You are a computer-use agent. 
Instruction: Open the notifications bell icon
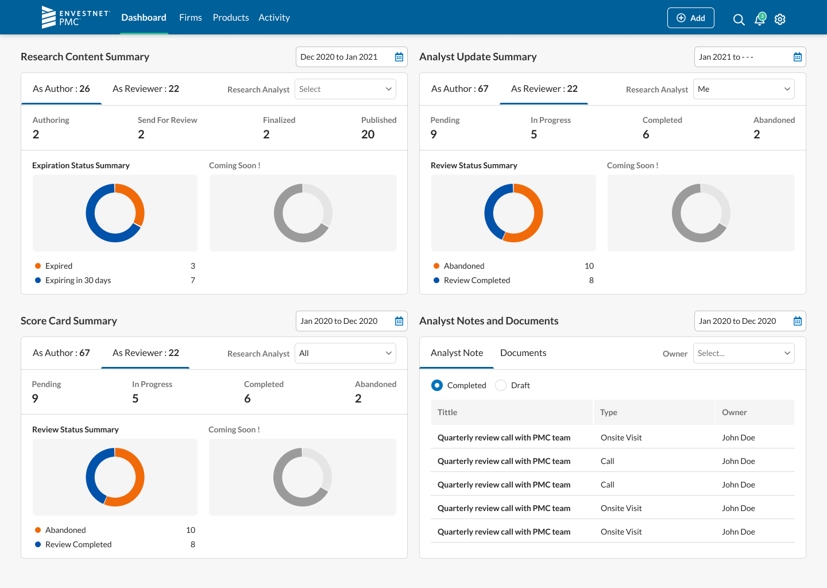coord(760,20)
